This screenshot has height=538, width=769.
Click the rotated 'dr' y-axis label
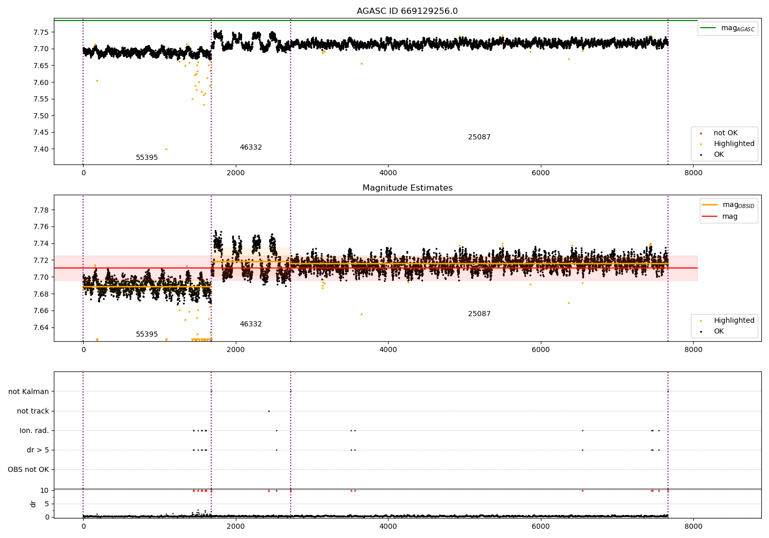pos(33,504)
